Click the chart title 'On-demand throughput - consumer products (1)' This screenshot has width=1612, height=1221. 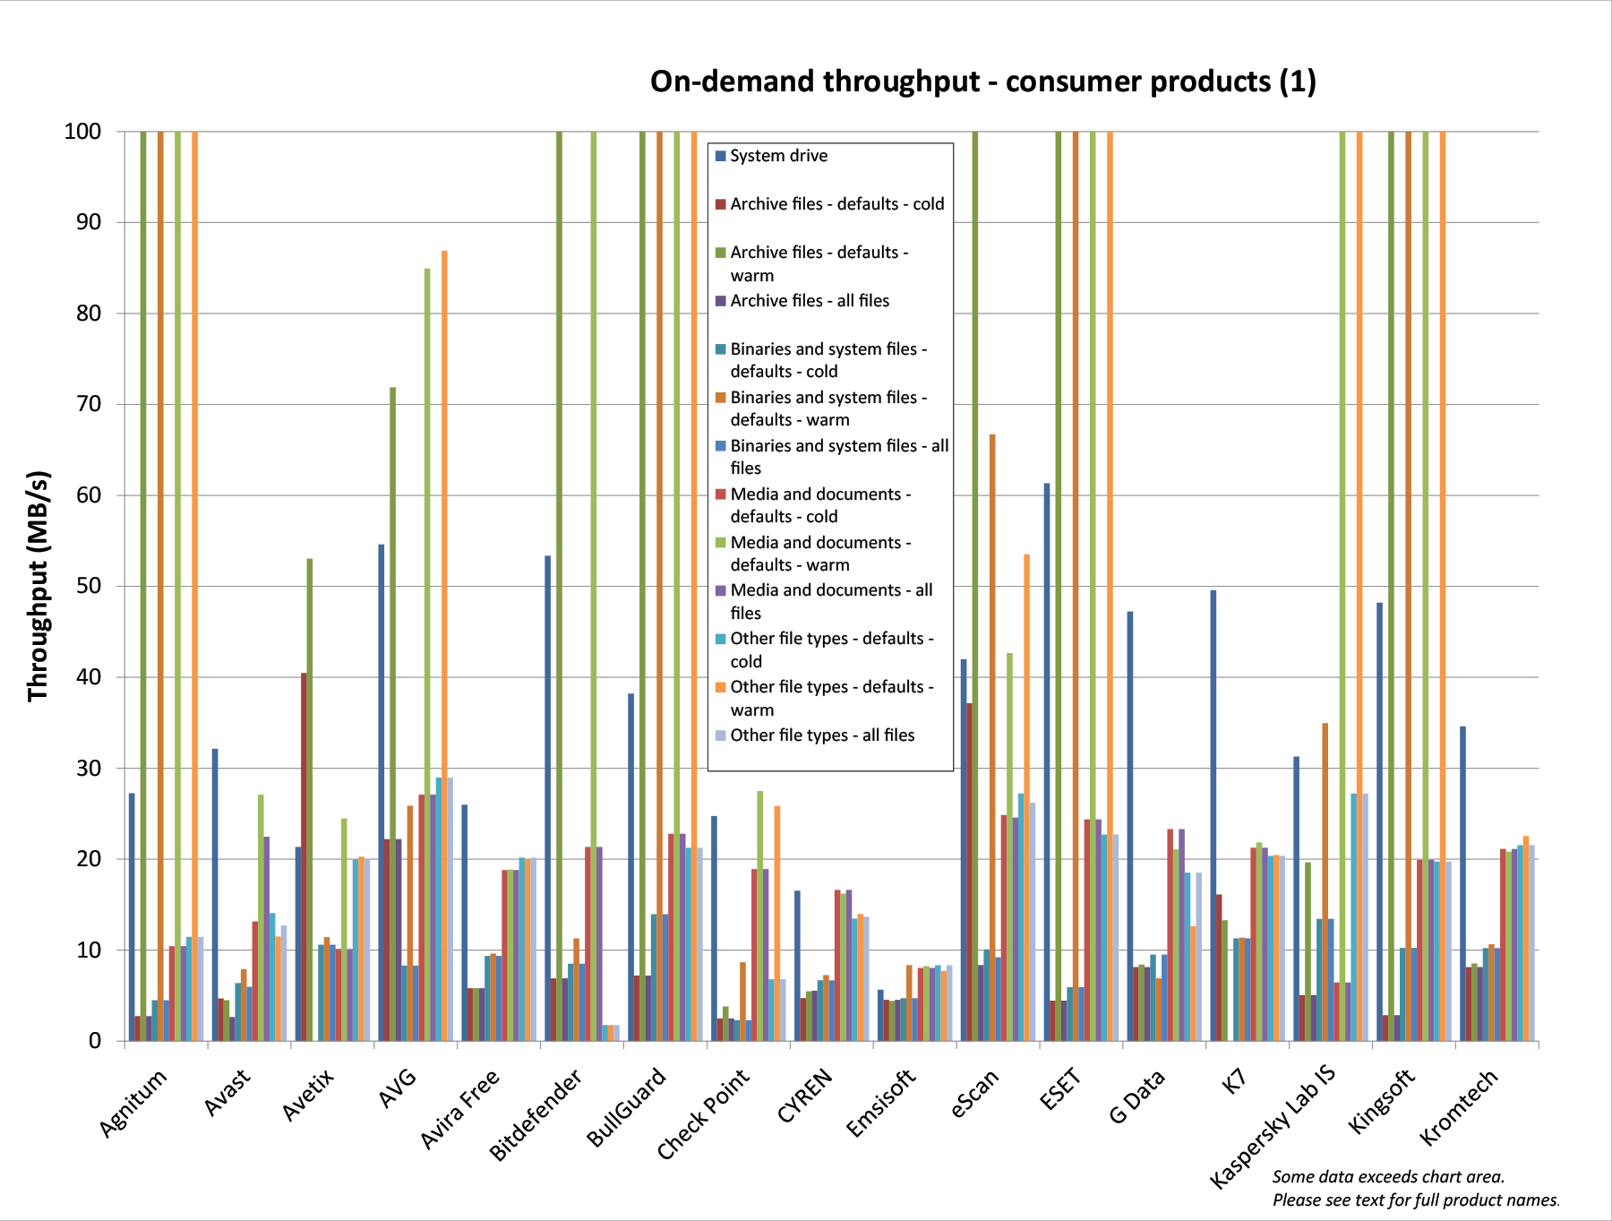982,82
